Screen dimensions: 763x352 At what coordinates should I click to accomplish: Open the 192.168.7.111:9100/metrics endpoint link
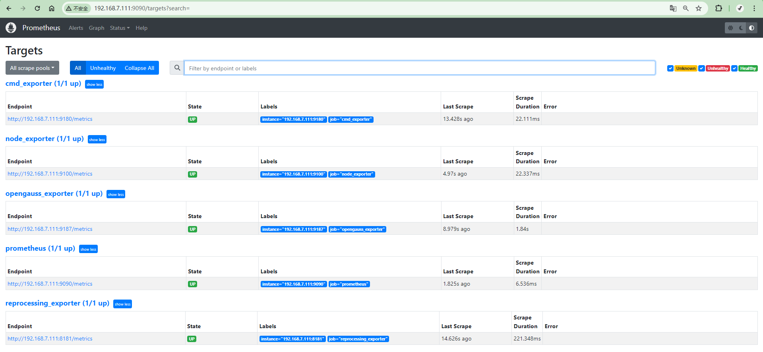click(50, 174)
